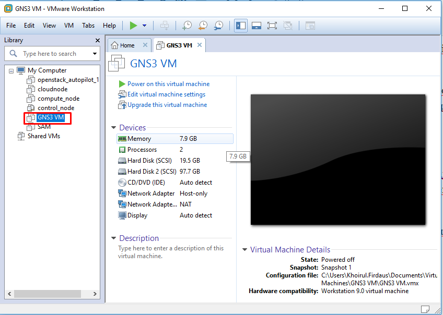Image resolution: width=443 pixels, height=315 pixels.
Task: Open the File menu
Action: (x=11, y=26)
